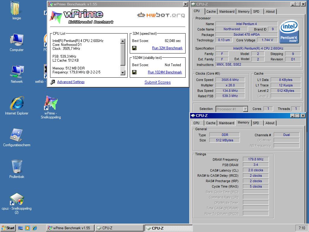Open the About tab in upper CPU-Z window
The height and width of the screenshot is (232, 309).
pyautogui.click(x=270, y=11)
